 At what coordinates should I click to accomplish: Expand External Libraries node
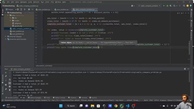pyautogui.click(x=5, y=36)
